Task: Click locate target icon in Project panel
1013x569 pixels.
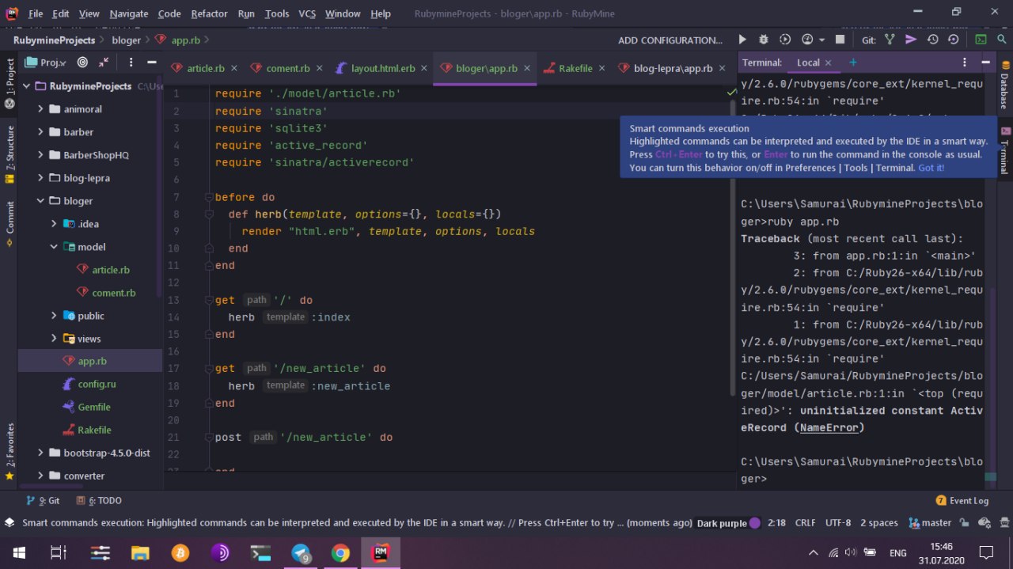Action: coord(82,63)
